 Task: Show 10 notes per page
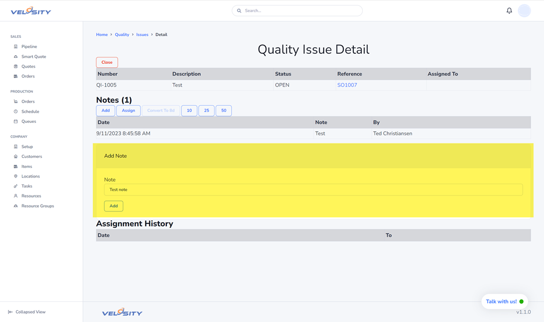tap(189, 111)
